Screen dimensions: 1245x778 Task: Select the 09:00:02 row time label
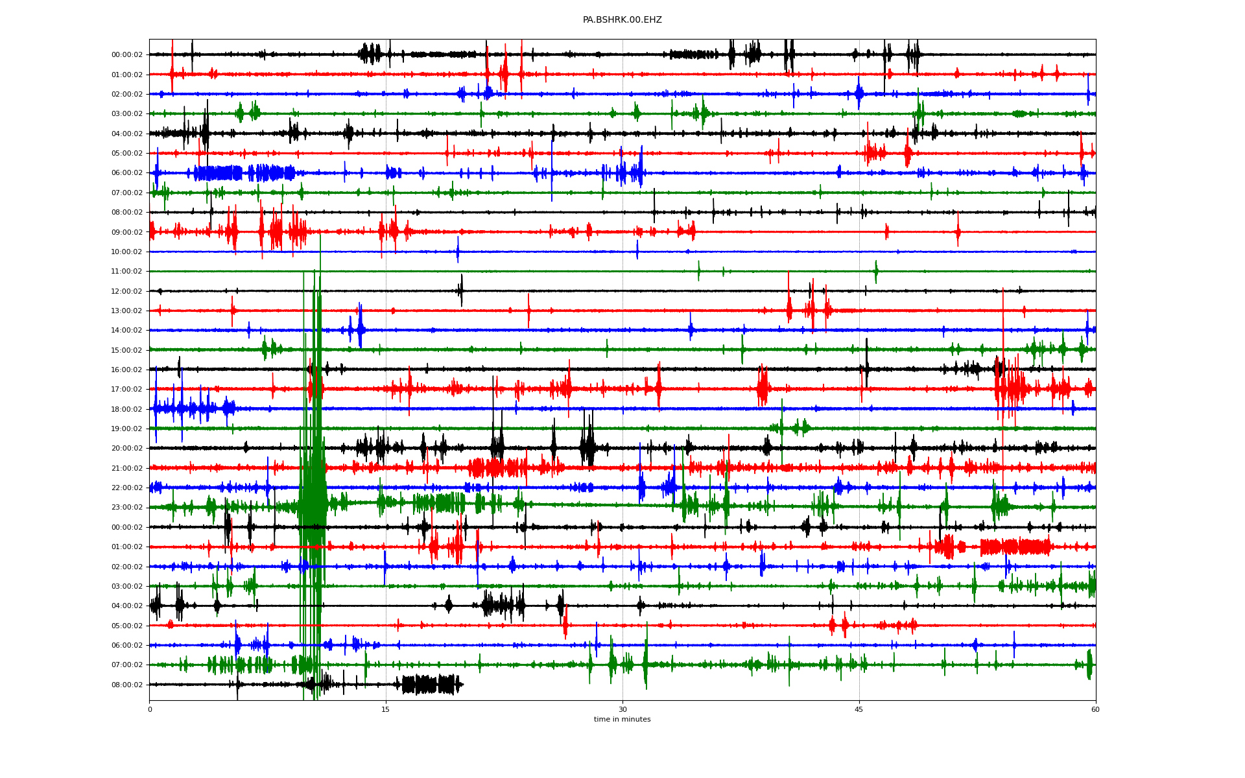coord(127,232)
